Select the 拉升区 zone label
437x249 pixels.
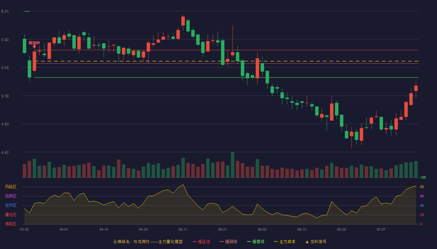click(11, 205)
